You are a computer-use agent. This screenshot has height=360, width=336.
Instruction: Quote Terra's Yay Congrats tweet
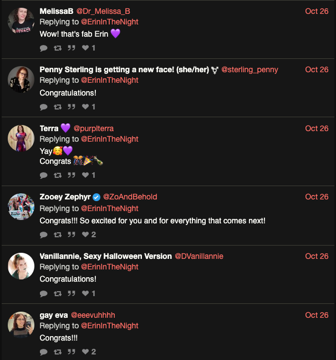click(x=71, y=175)
